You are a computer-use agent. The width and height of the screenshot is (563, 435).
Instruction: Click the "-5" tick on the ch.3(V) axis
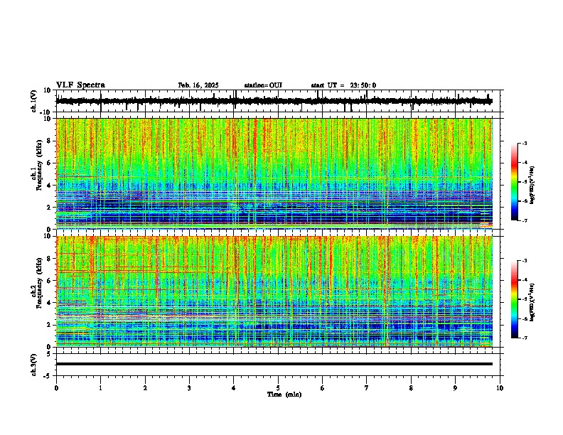[x=48, y=376]
